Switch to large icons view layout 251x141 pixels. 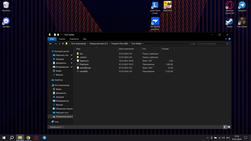(229, 127)
